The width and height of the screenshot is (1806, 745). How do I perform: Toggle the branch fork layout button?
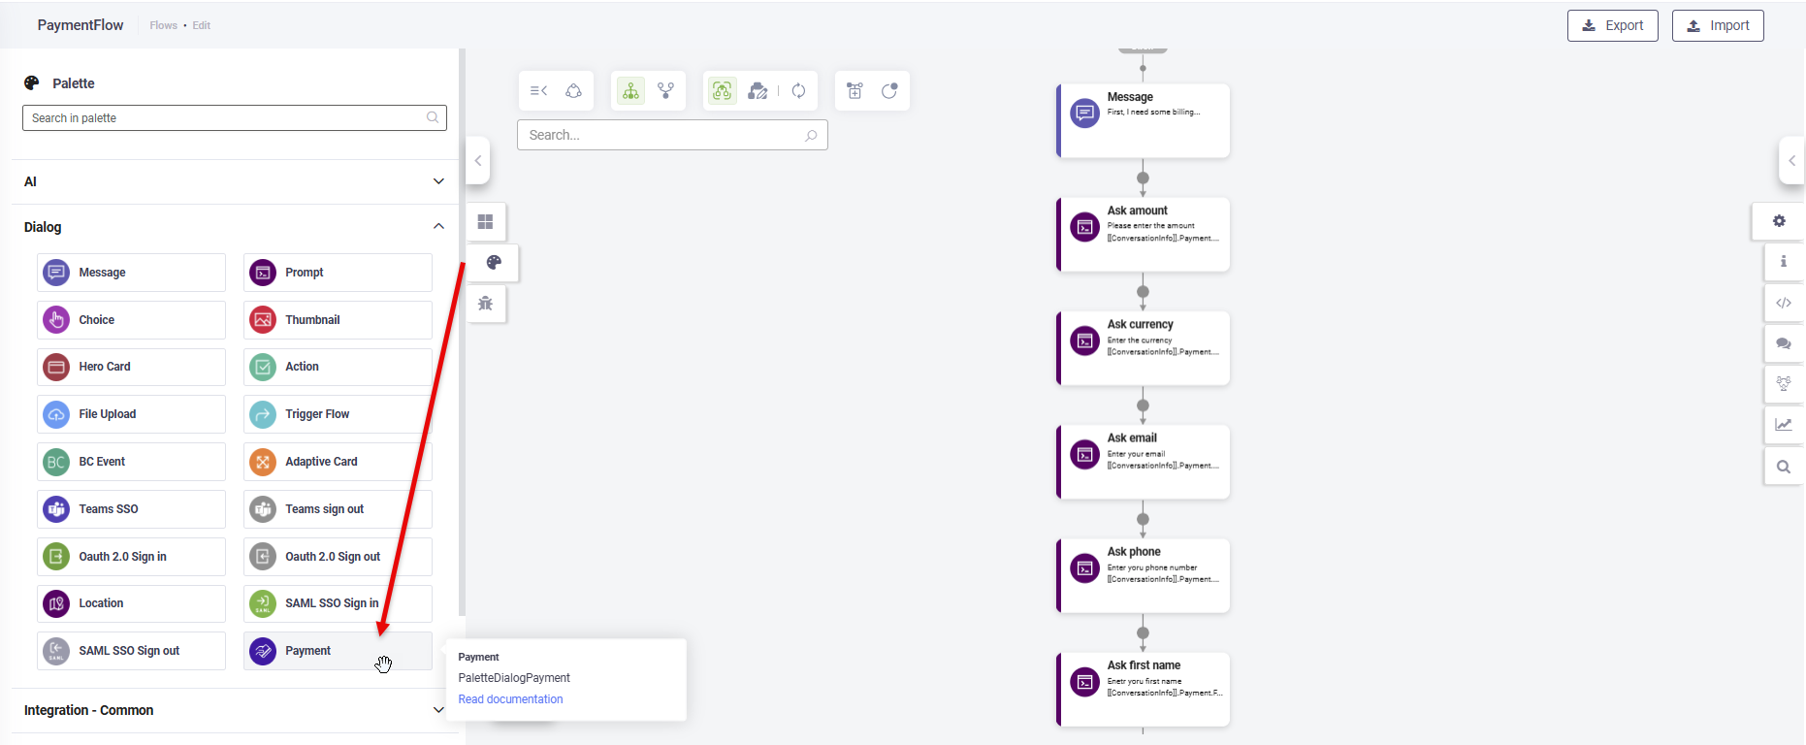[x=665, y=91]
